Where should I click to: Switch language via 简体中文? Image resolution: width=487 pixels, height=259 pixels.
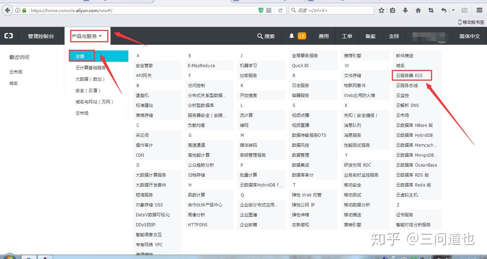click(x=470, y=36)
